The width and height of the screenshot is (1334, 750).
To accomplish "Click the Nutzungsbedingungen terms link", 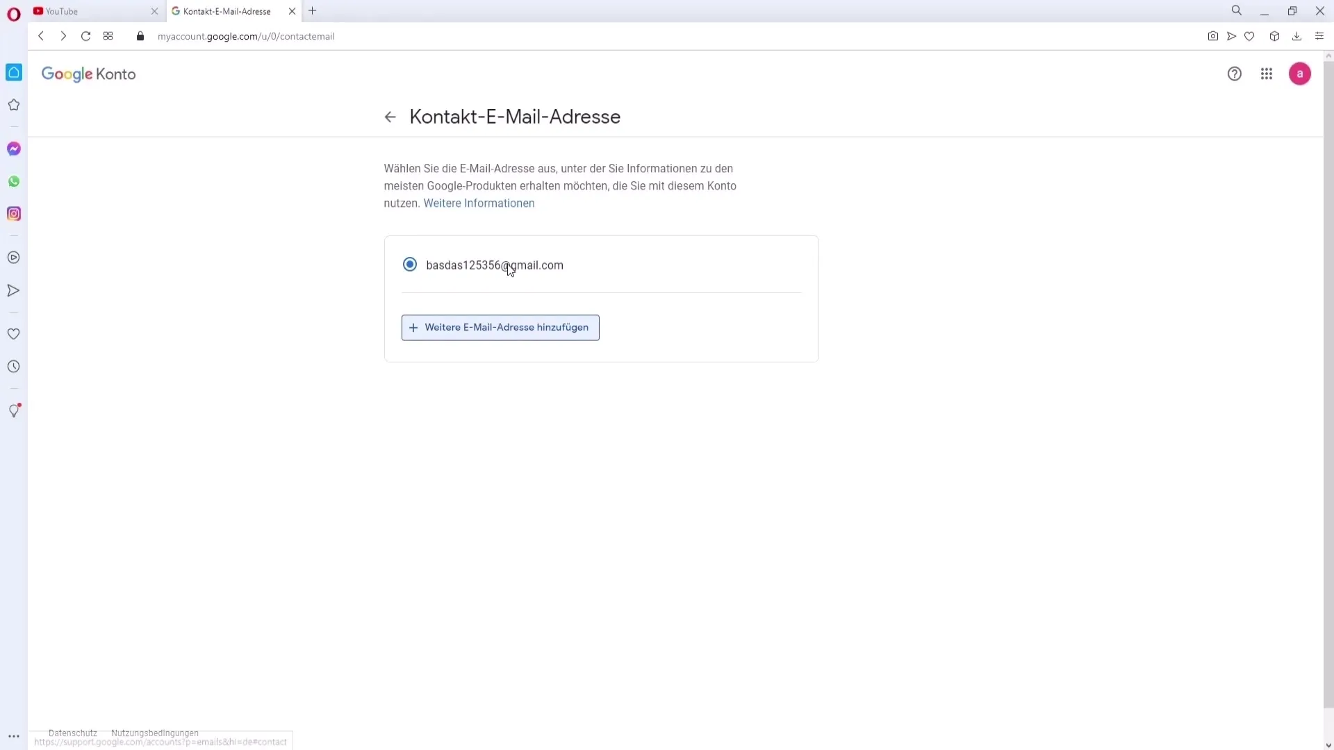I will [154, 733].
